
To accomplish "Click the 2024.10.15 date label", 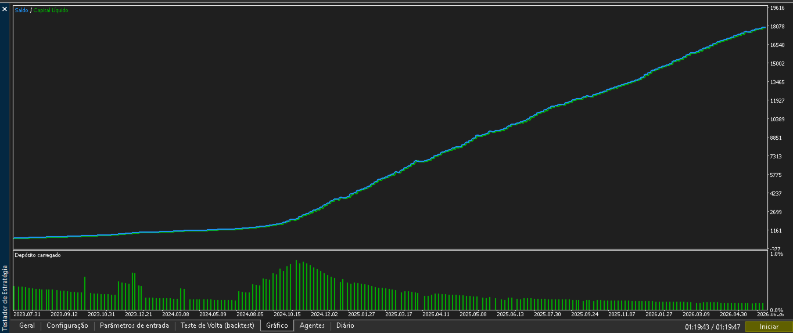I will pyautogui.click(x=287, y=314).
